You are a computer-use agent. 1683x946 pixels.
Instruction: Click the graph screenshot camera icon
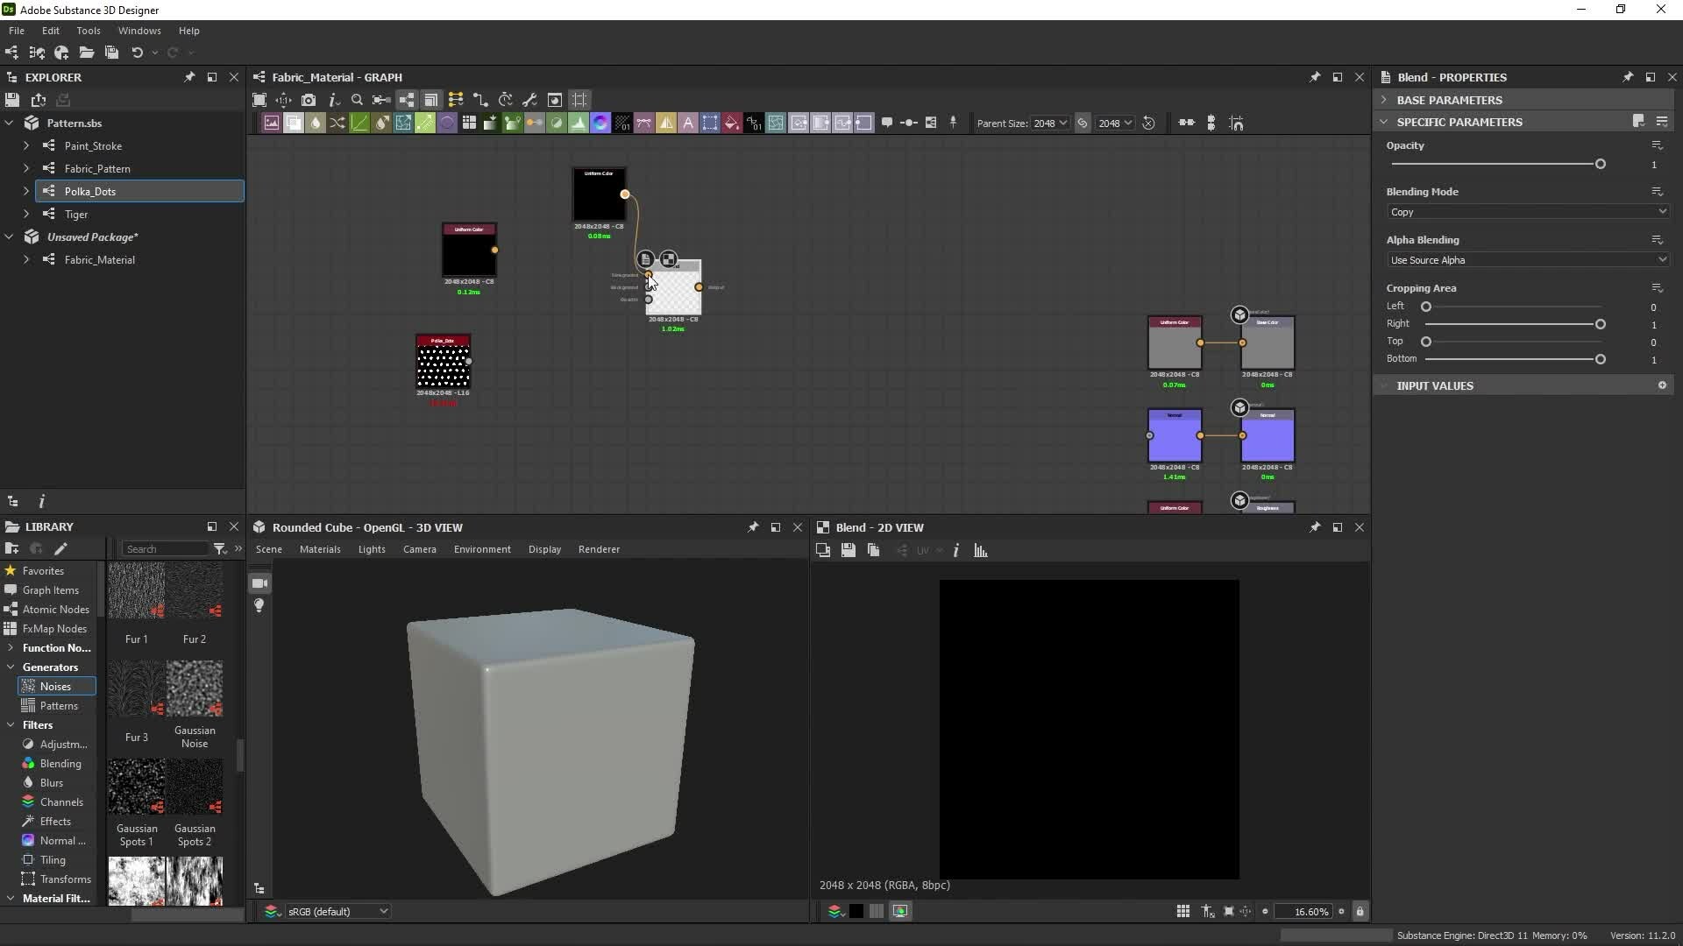309,100
